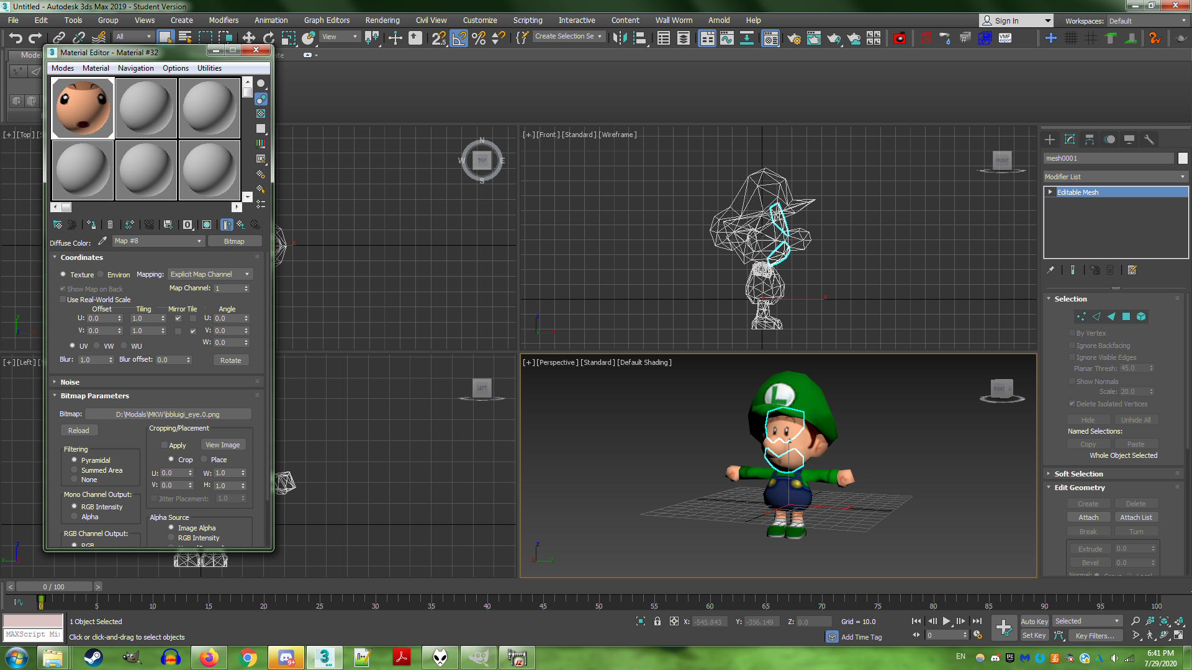Click the Reload bitmap button
This screenshot has height=670, width=1192.
(79, 430)
